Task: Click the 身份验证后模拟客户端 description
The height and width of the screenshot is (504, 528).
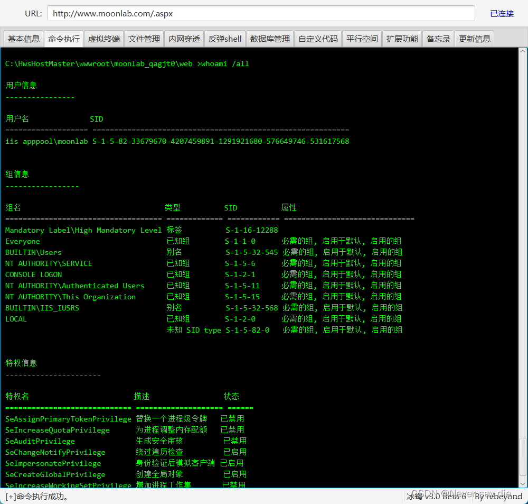Action: [175, 463]
